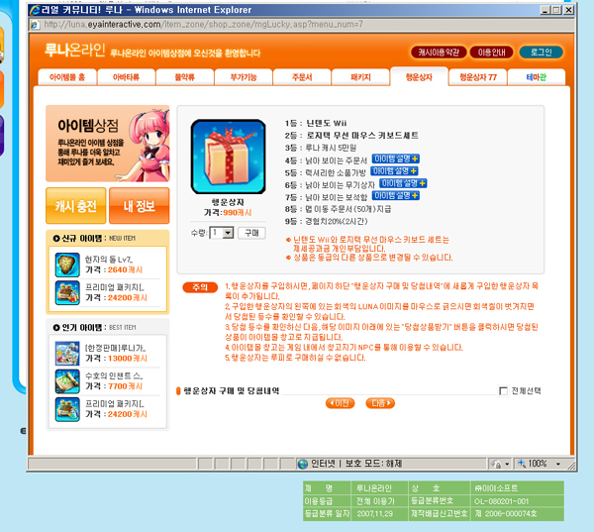Click the 이전 previous page button
Screen dimensions: 594x532
(x=341, y=403)
